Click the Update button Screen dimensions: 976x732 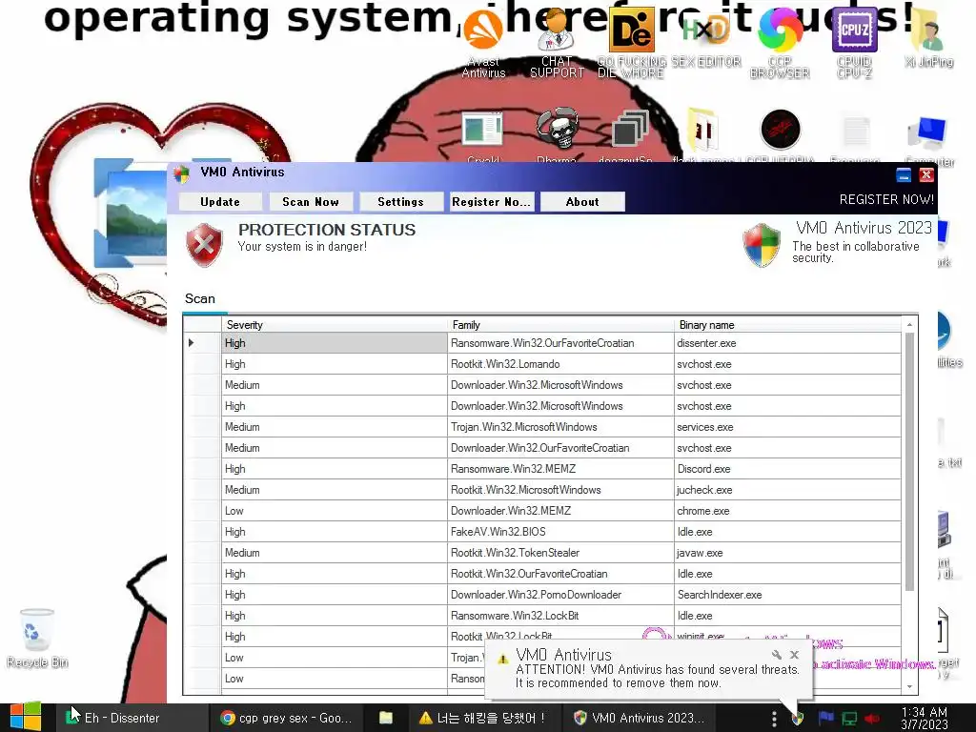pos(220,202)
